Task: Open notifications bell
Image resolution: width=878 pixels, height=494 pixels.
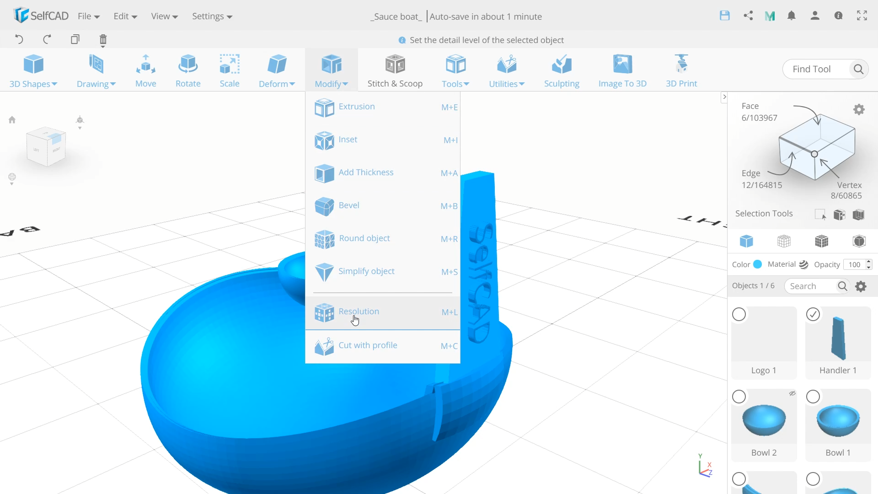Action: click(792, 16)
